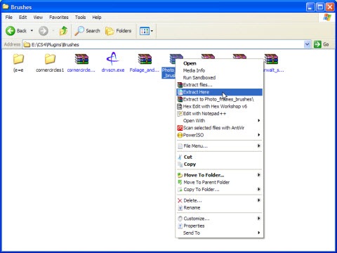This screenshot has width=337, height=253.
Task: Choose Rename in context menu
Action: (219, 208)
